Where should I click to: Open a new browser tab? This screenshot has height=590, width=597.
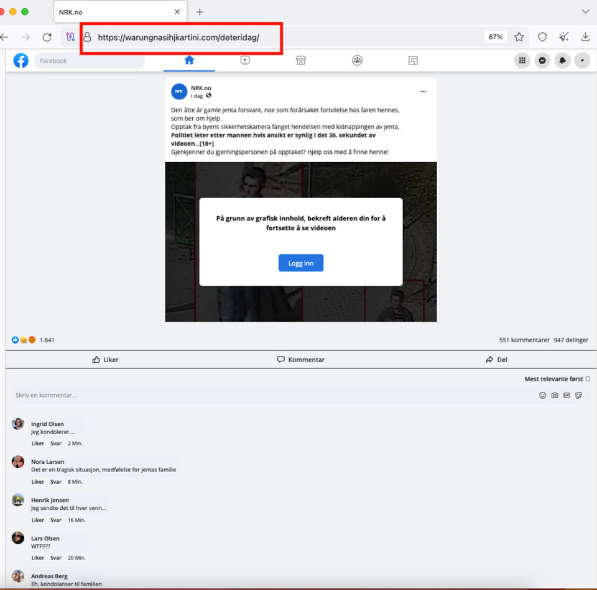point(200,12)
